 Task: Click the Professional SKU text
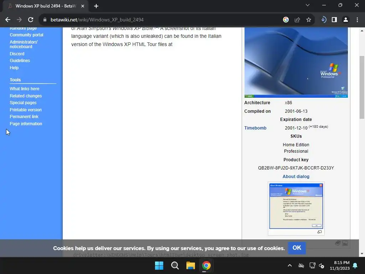coord(296,151)
